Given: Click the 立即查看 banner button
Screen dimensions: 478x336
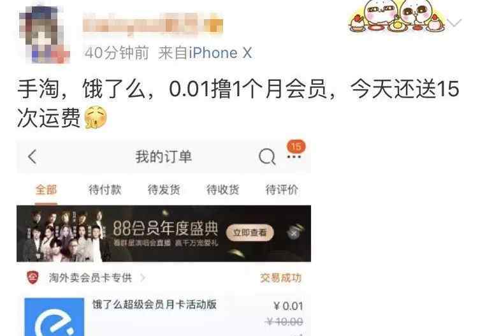Looking at the screenshot, I should (x=250, y=233).
